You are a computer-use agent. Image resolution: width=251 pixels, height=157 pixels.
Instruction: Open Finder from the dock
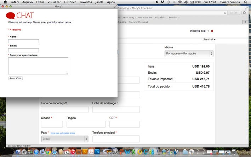click(x=18, y=152)
